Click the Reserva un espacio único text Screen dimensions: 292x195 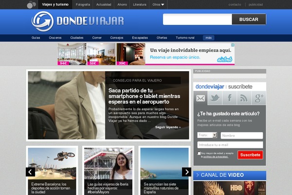175,58
